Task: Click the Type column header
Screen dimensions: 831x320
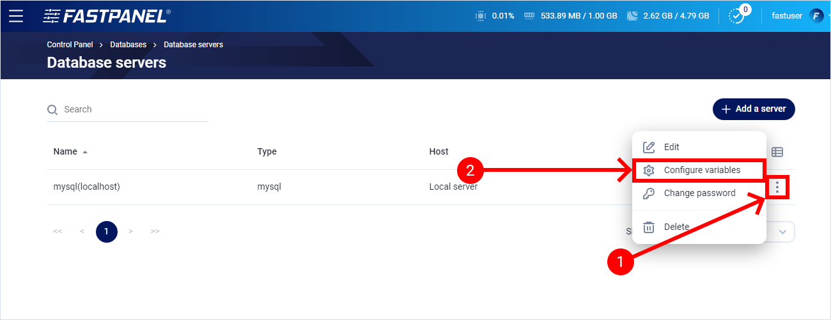Action: 267,152
